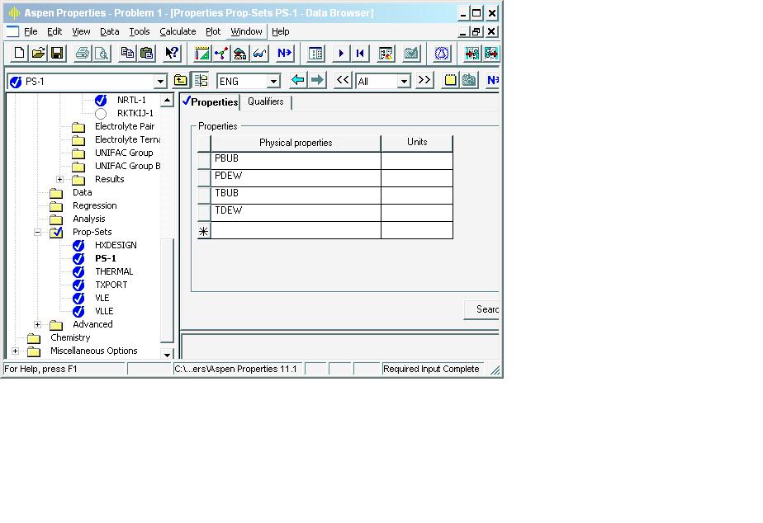Click the yellow Comments note icon
The image size is (763, 523).
[450, 80]
